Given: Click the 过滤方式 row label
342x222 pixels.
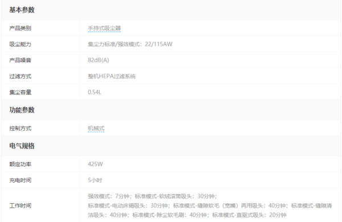Looking at the screenshot, I should click(x=21, y=76).
